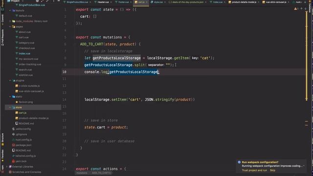Switch to Header.vue editor tab
The image size is (313, 176).
pos(103,2)
